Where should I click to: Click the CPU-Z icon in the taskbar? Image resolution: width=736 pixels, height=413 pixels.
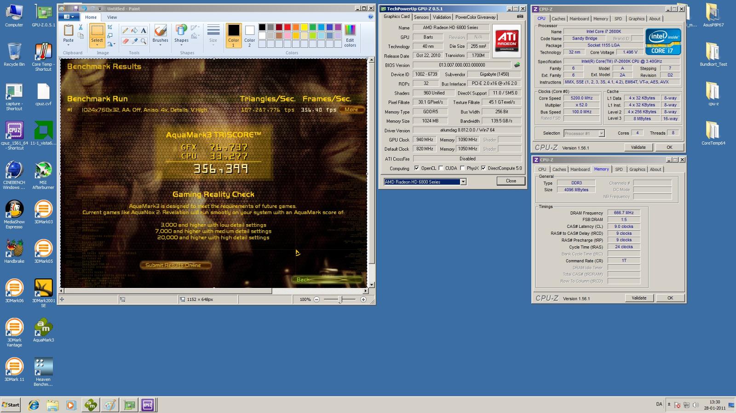[147, 405]
